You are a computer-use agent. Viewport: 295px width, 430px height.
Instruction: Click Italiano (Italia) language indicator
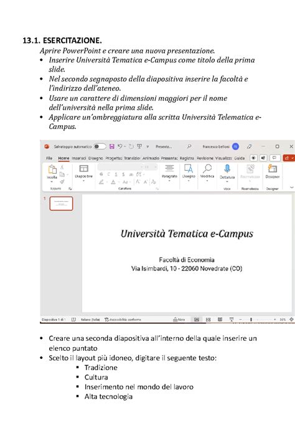click(x=90, y=320)
